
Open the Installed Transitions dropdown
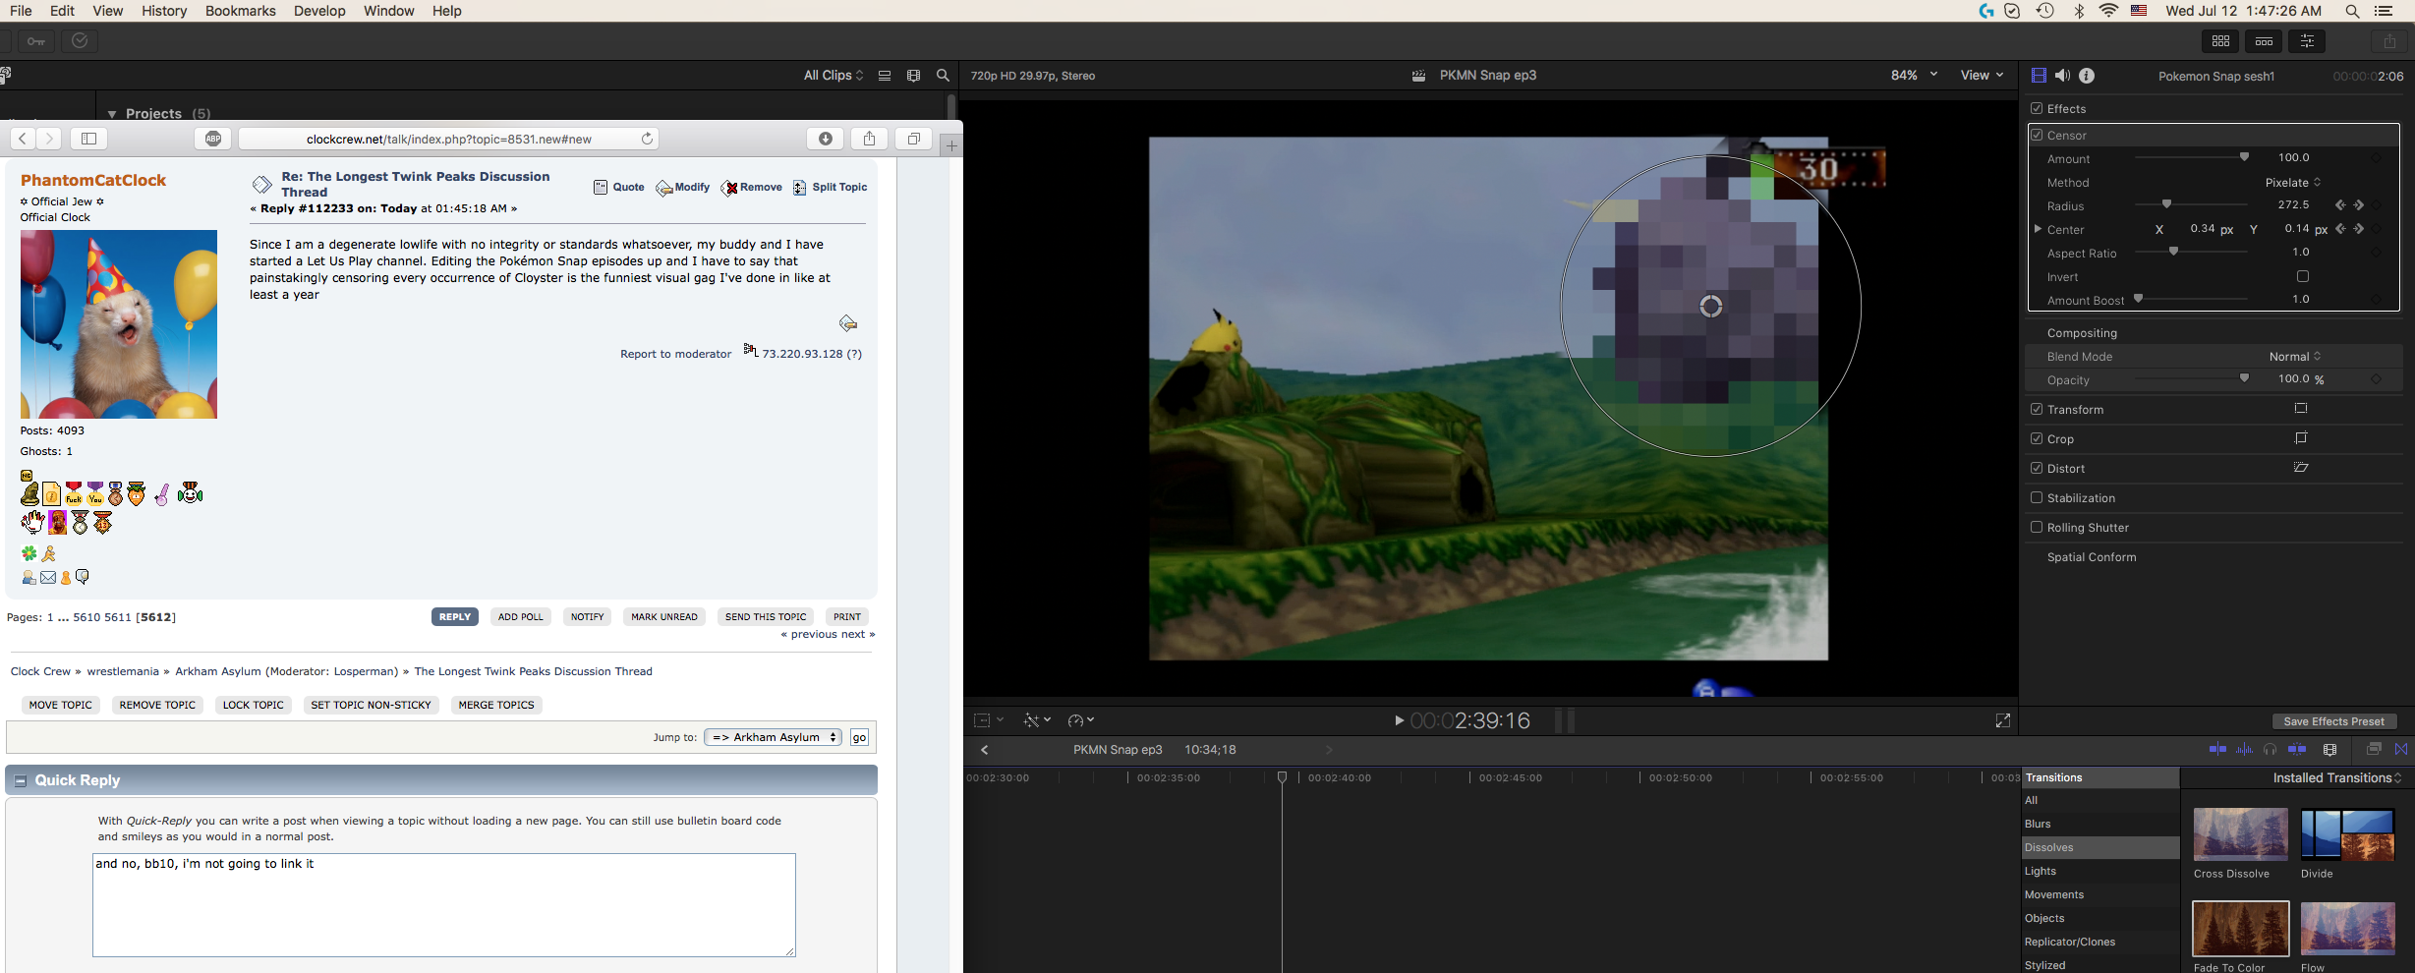coord(2337,777)
